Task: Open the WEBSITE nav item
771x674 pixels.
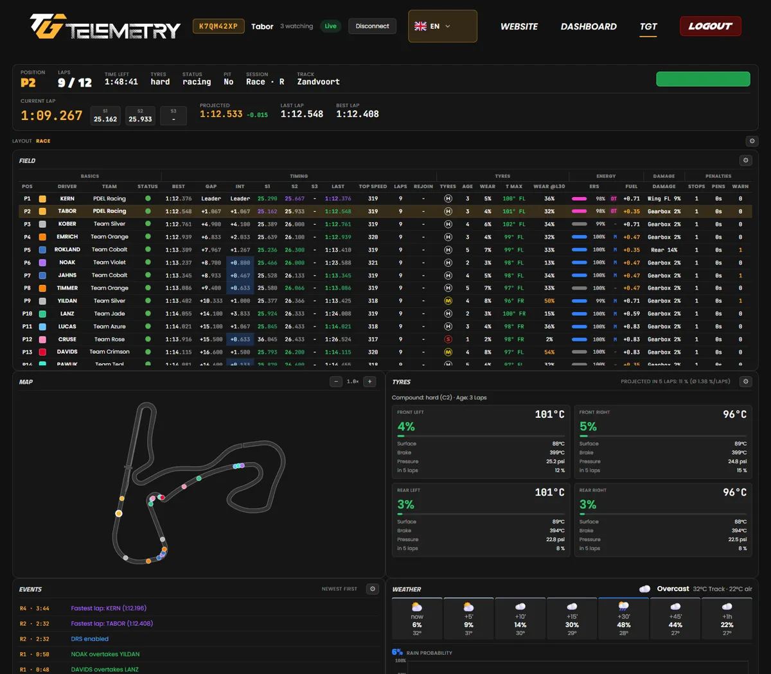Action: pyautogui.click(x=519, y=26)
